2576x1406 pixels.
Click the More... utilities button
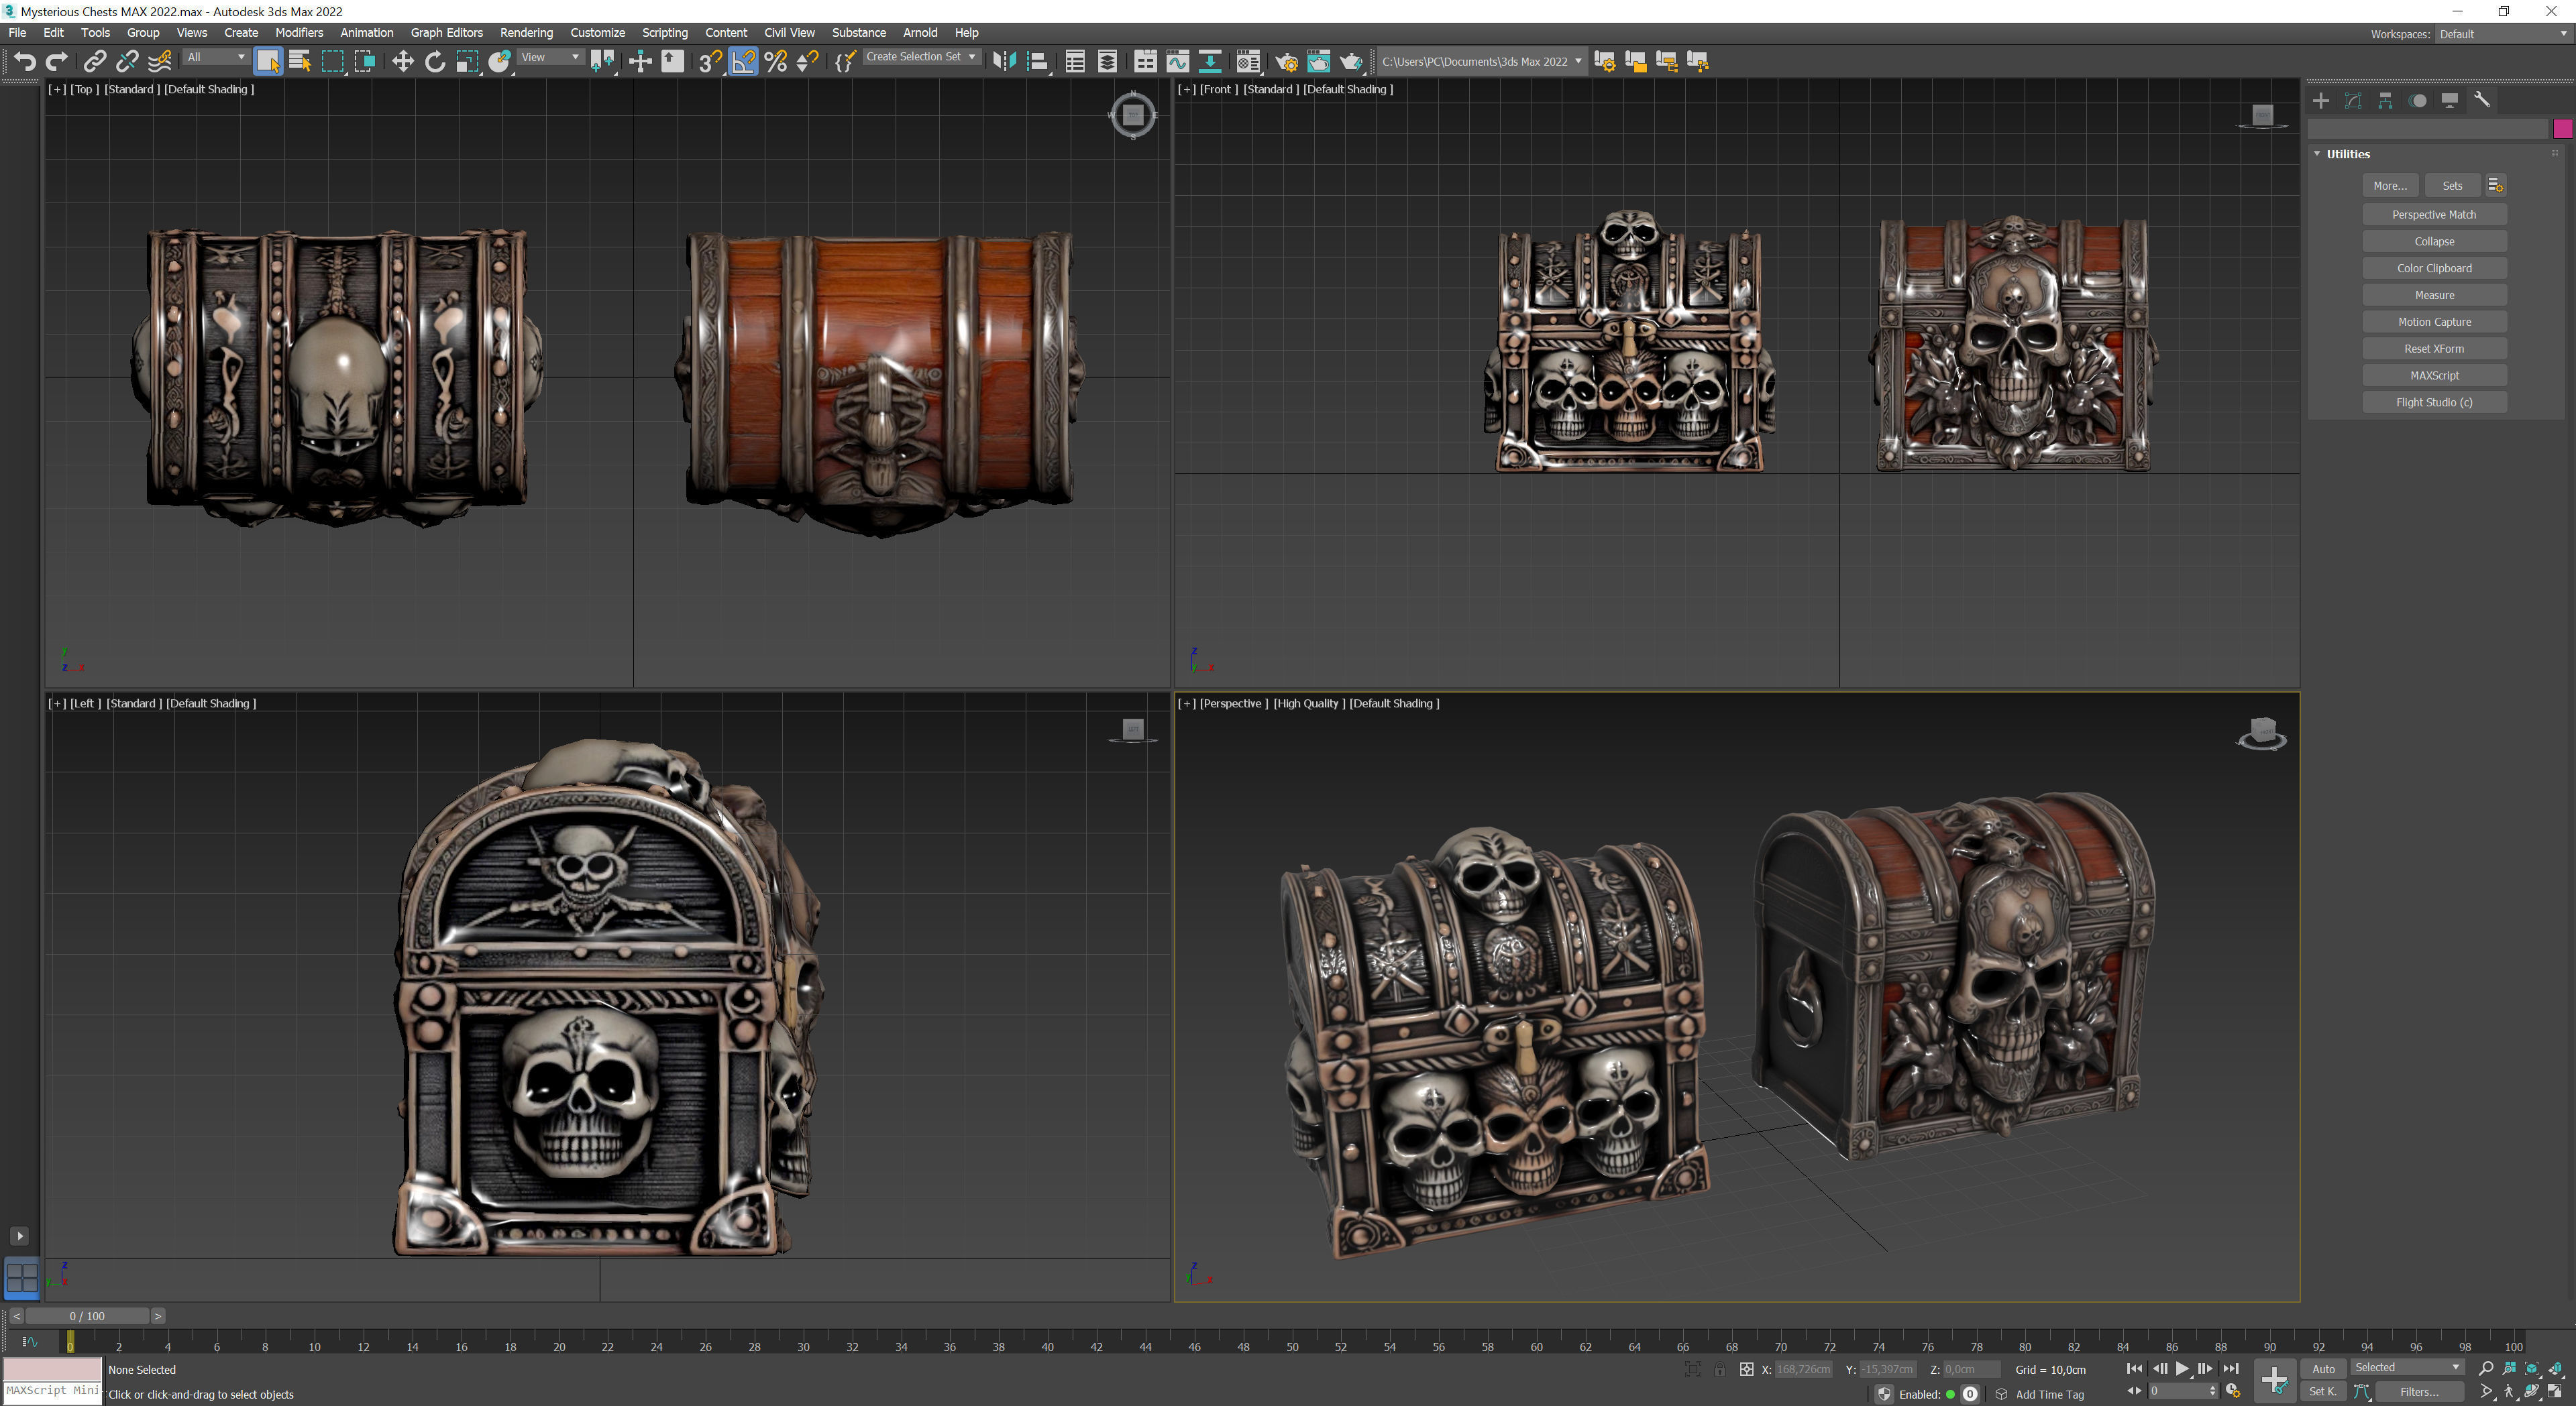[x=2390, y=186]
